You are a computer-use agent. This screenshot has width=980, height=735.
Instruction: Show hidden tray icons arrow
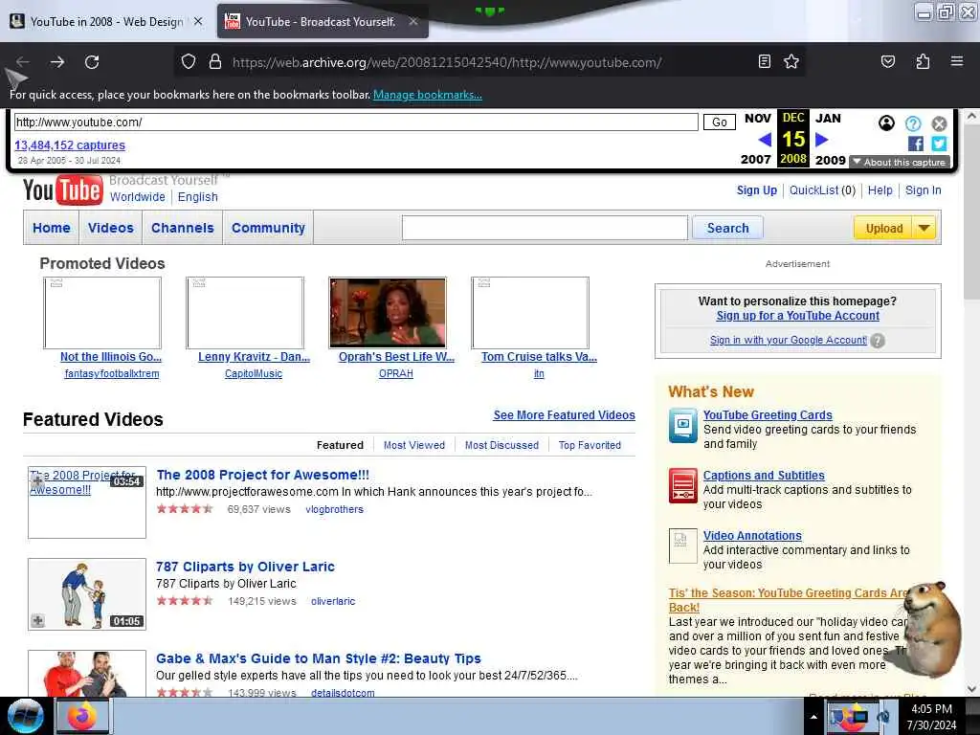click(813, 717)
